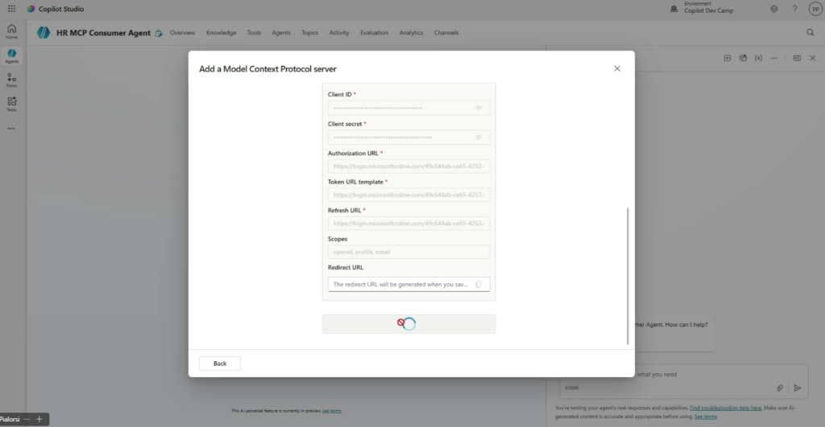Open the PP account avatar
The height and width of the screenshot is (427, 825).
point(815,9)
